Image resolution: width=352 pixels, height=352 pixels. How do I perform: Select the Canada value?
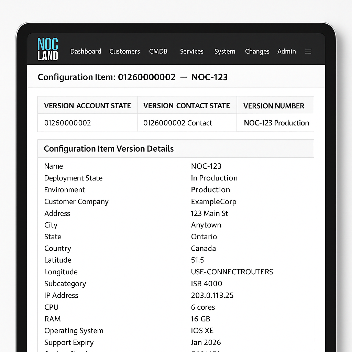[x=203, y=248]
